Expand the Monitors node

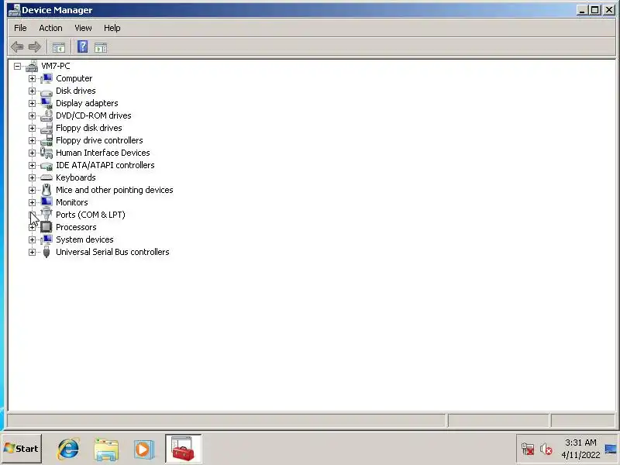coord(32,202)
